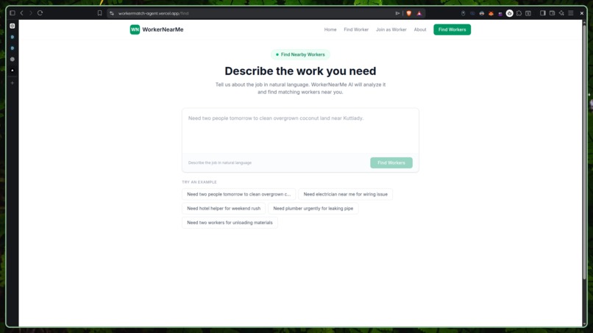Click the WorkerNearMe brand name
The width and height of the screenshot is (593, 333).
pyautogui.click(x=163, y=29)
